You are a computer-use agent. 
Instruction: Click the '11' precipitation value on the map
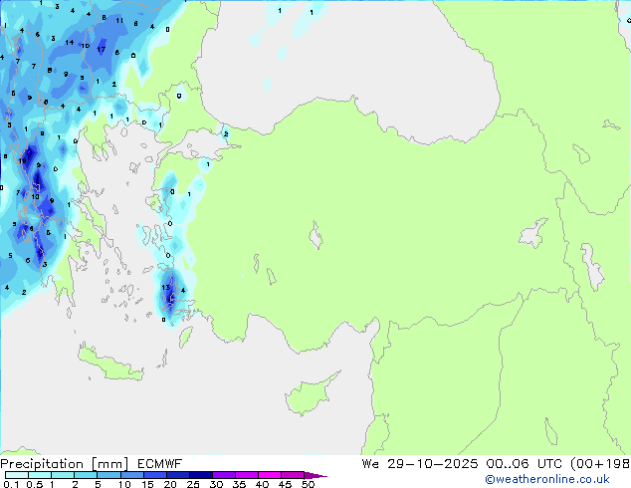[119, 20]
